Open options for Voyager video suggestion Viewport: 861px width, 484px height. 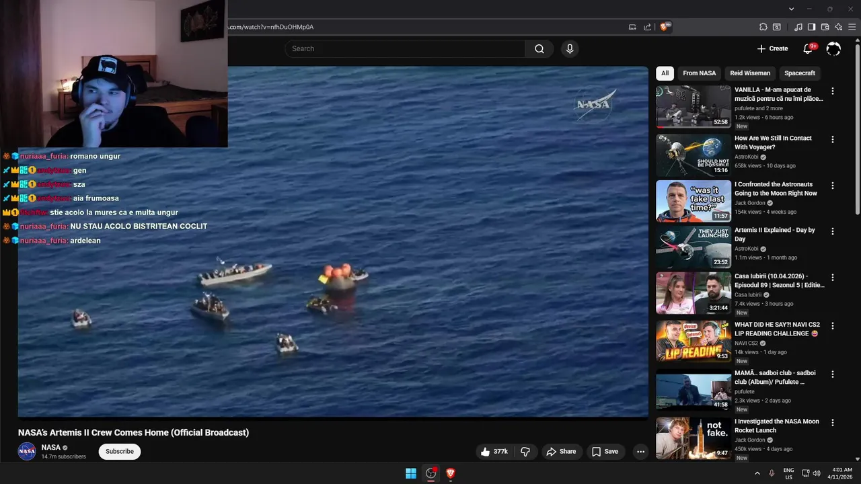pyautogui.click(x=833, y=139)
